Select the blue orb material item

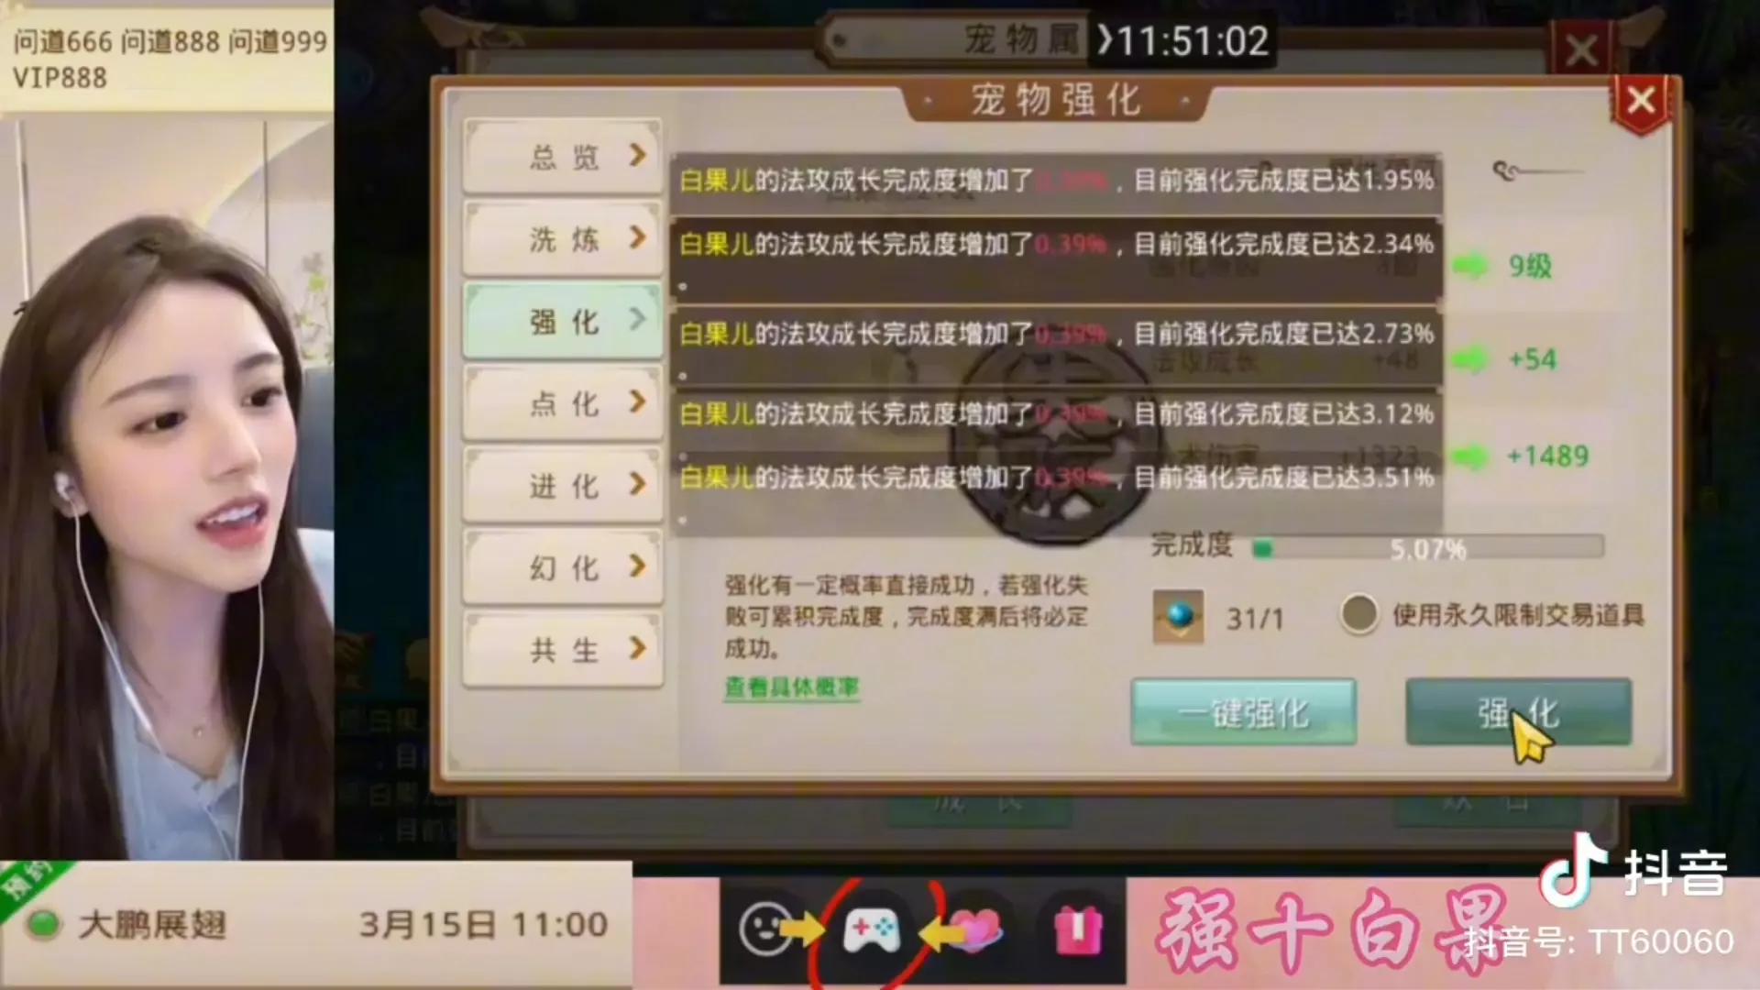point(1179,617)
